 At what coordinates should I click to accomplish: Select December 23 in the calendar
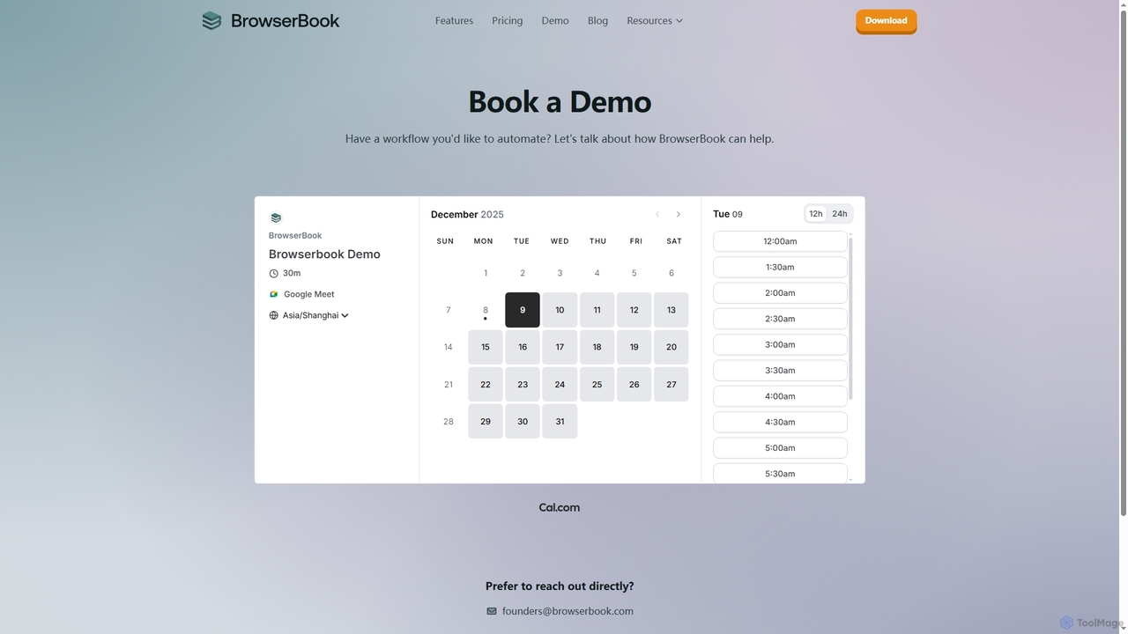(x=523, y=385)
